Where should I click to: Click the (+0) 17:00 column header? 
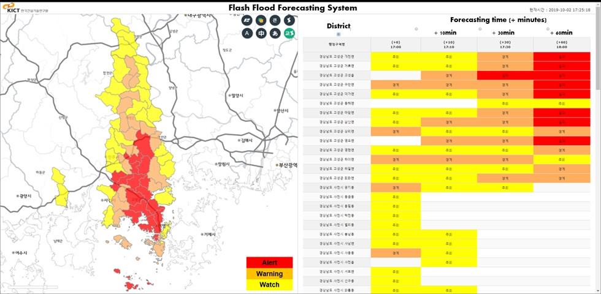(396, 44)
